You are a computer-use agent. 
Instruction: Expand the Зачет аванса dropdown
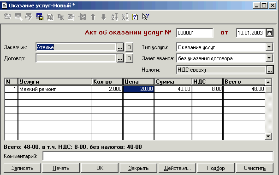(269, 58)
